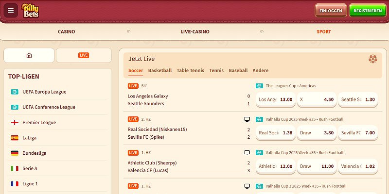Switch to Table Tennis tab

[x=190, y=71]
